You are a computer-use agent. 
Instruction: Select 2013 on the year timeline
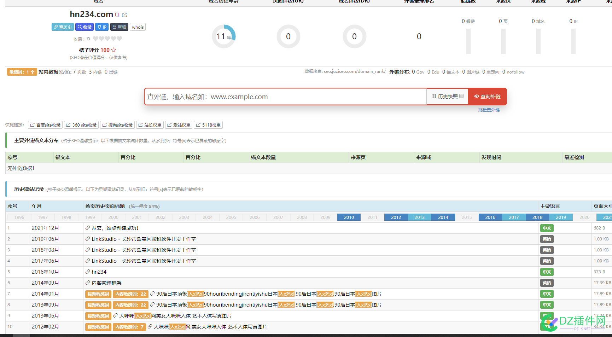tap(420, 217)
